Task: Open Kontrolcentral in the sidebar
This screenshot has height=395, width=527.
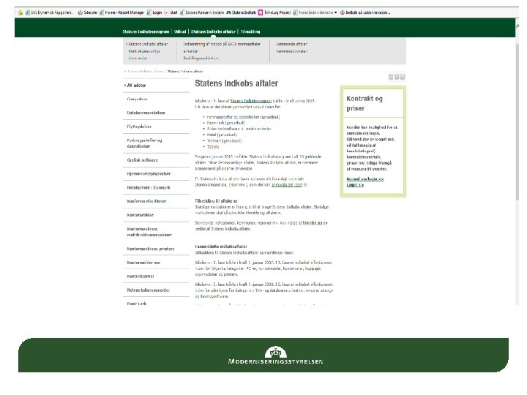Action: (x=141, y=276)
